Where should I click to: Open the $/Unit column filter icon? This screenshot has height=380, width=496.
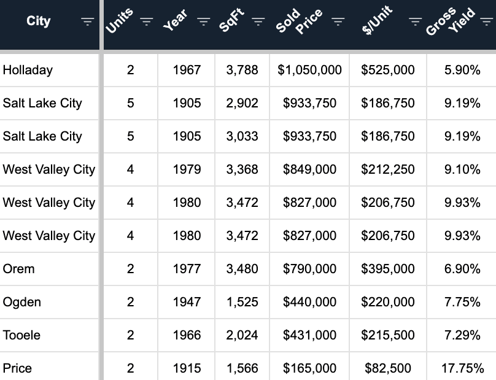[x=416, y=22]
